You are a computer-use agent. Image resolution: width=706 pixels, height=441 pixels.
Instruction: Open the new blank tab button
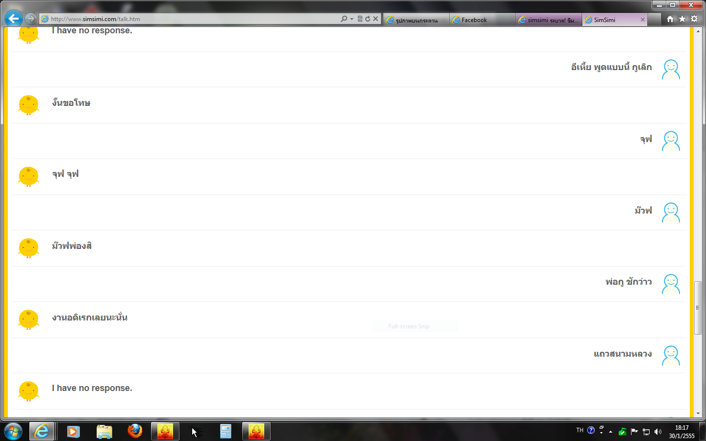click(x=654, y=20)
